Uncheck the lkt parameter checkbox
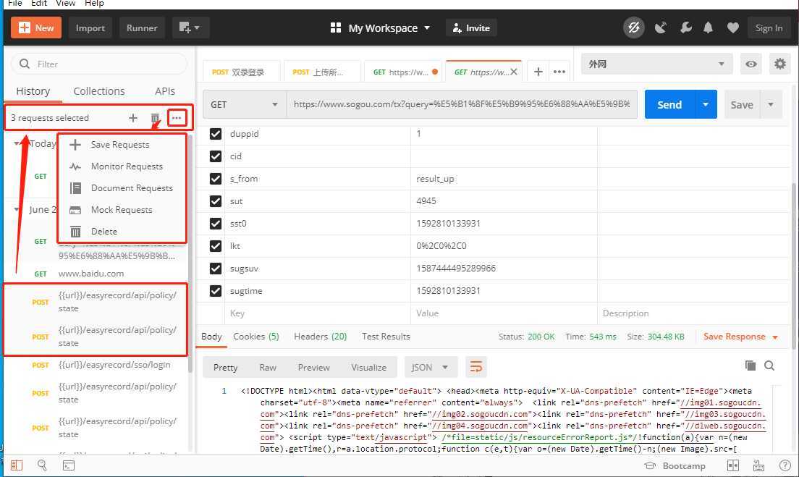This screenshot has height=477, width=799. (x=216, y=245)
